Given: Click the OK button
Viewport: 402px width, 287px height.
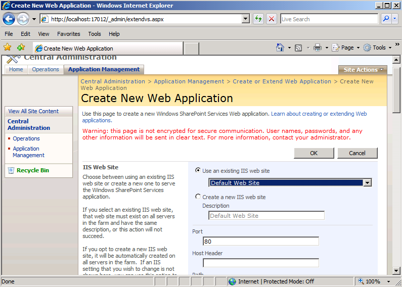Looking at the screenshot, I should 314,153.
